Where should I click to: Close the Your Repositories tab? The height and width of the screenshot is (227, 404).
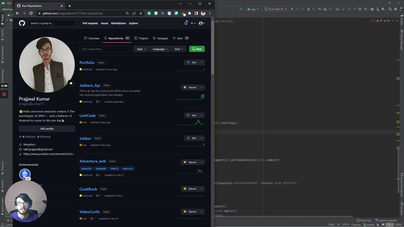62,6
